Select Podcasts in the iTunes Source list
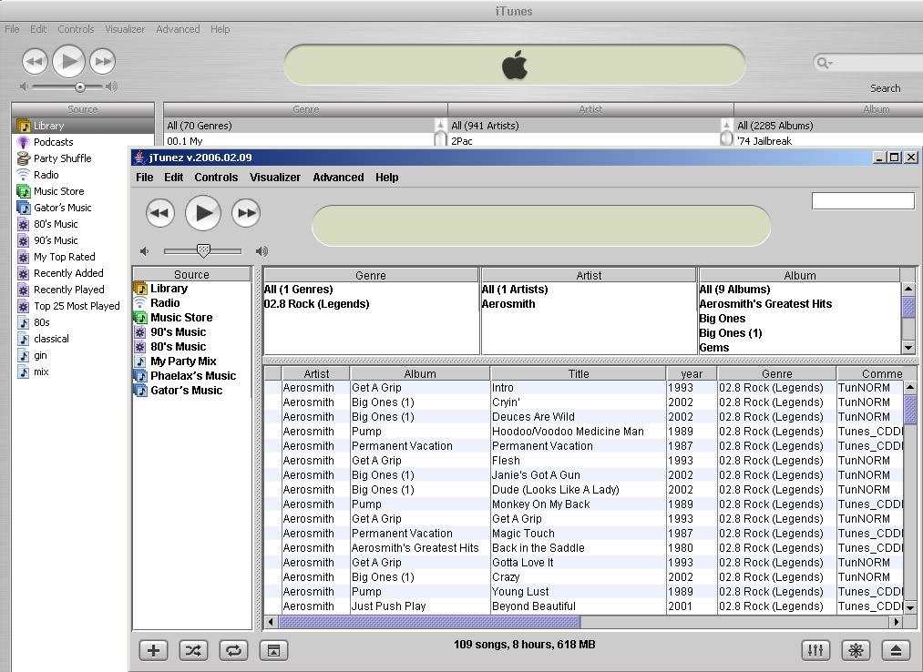 pos(53,142)
